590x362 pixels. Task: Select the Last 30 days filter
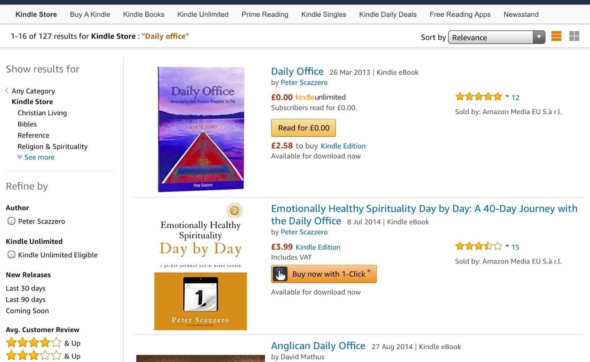click(x=25, y=288)
